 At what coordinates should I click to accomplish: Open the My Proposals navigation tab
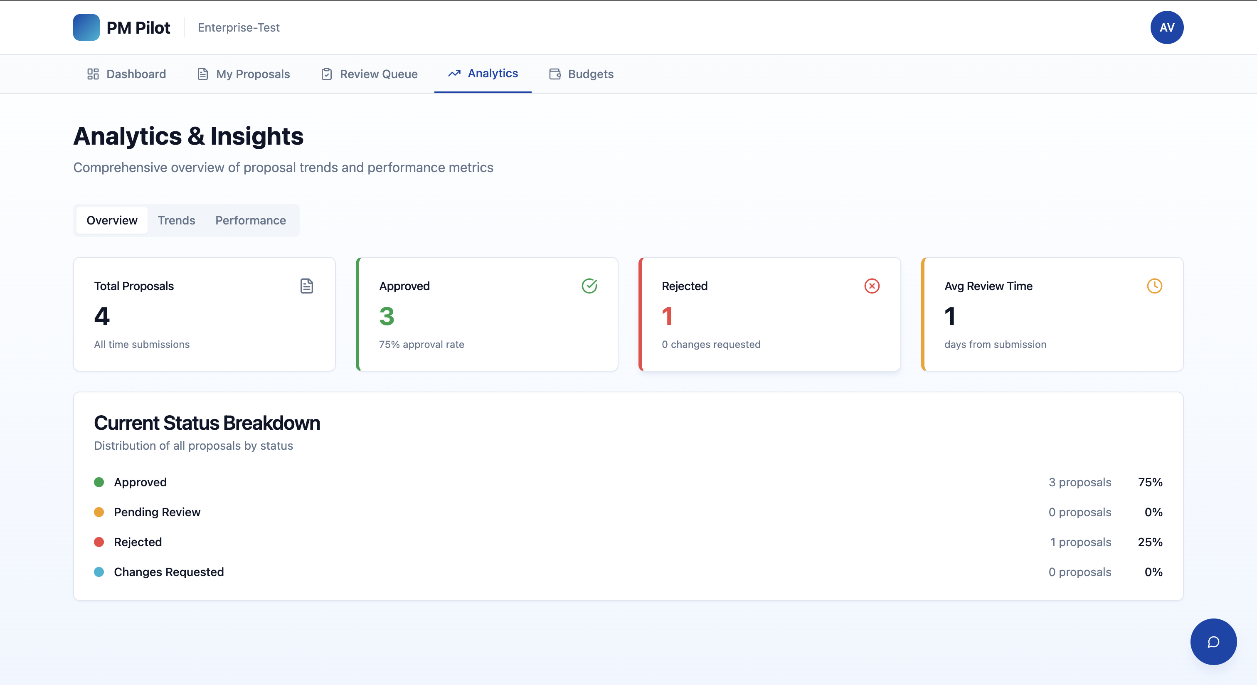tap(244, 74)
